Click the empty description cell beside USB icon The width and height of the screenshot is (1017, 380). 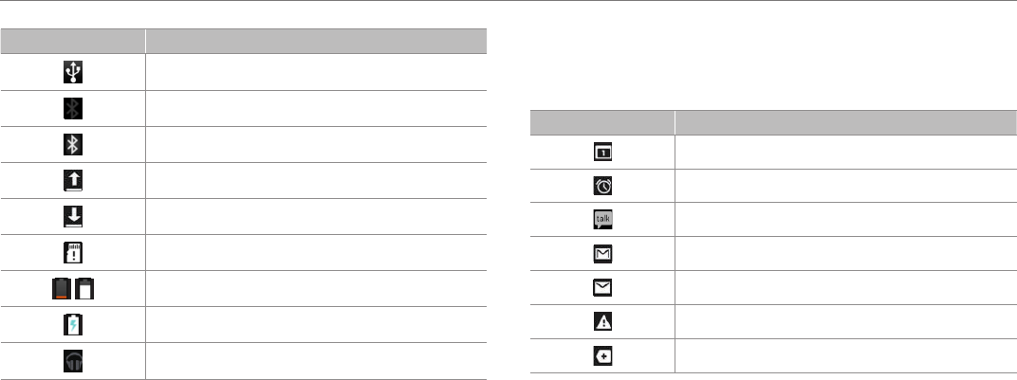click(316, 72)
